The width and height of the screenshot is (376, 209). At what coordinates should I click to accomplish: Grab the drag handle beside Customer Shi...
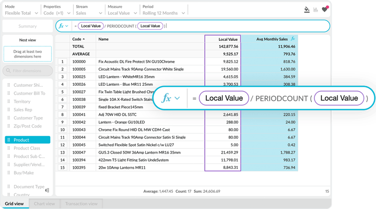[x=9, y=85]
